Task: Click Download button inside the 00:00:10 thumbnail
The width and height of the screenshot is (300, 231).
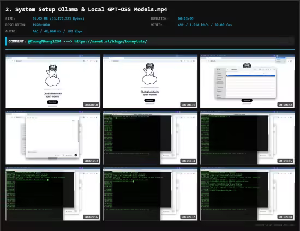Action: tap(52, 102)
